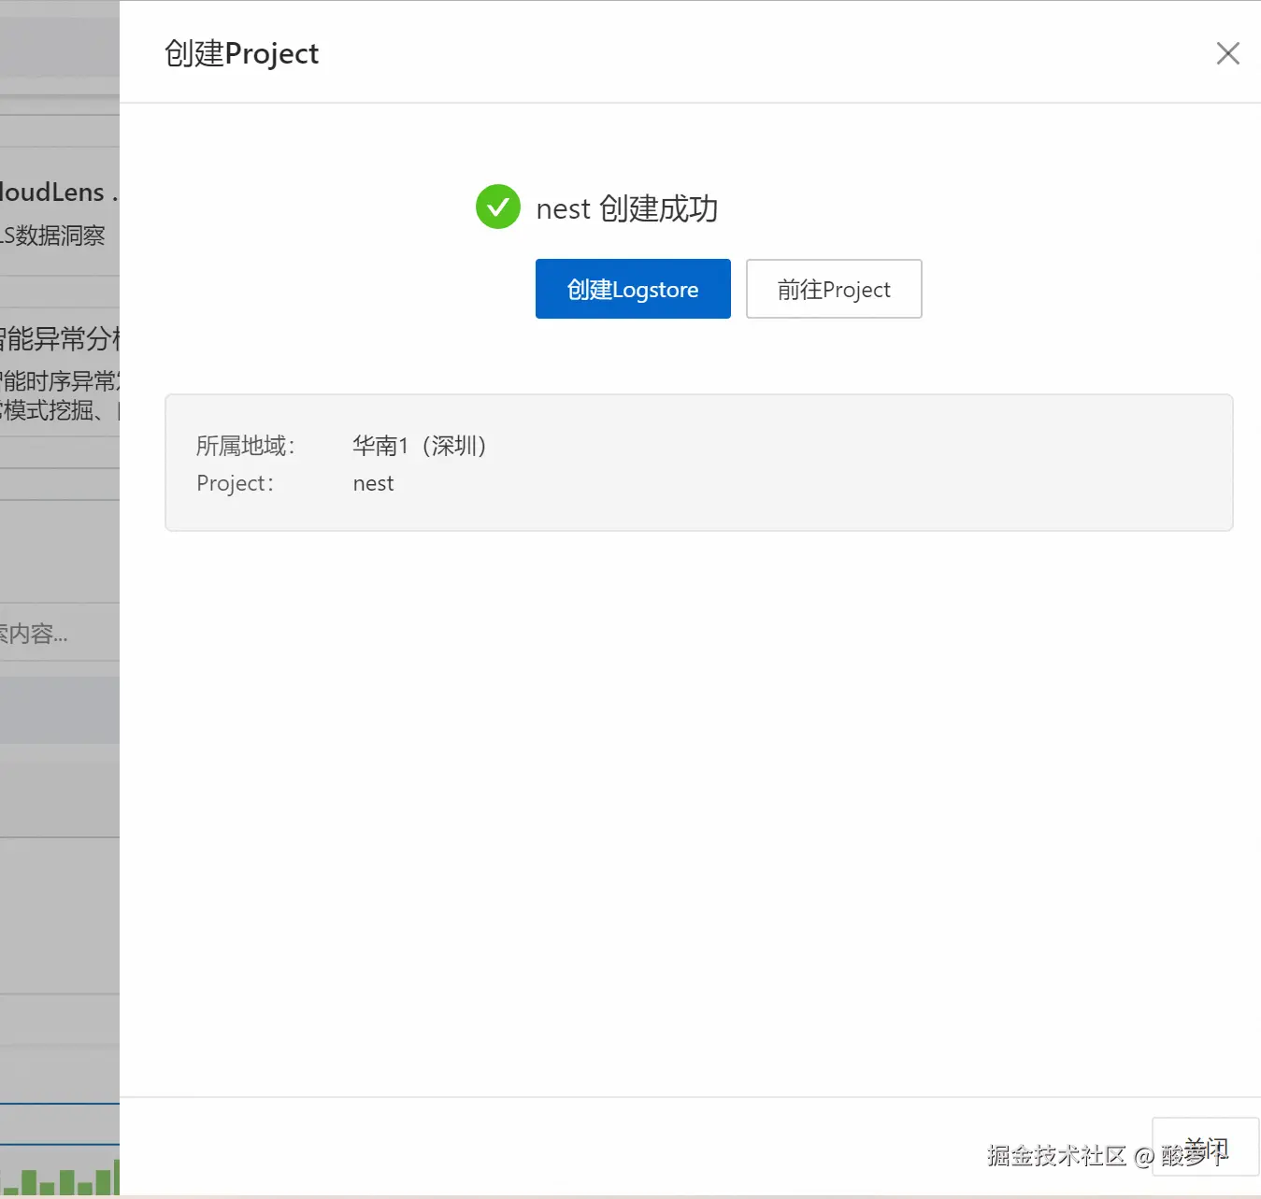Go to project via 前往Project button
This screenshot has height=1199, width=1261.
pos(834,289)
